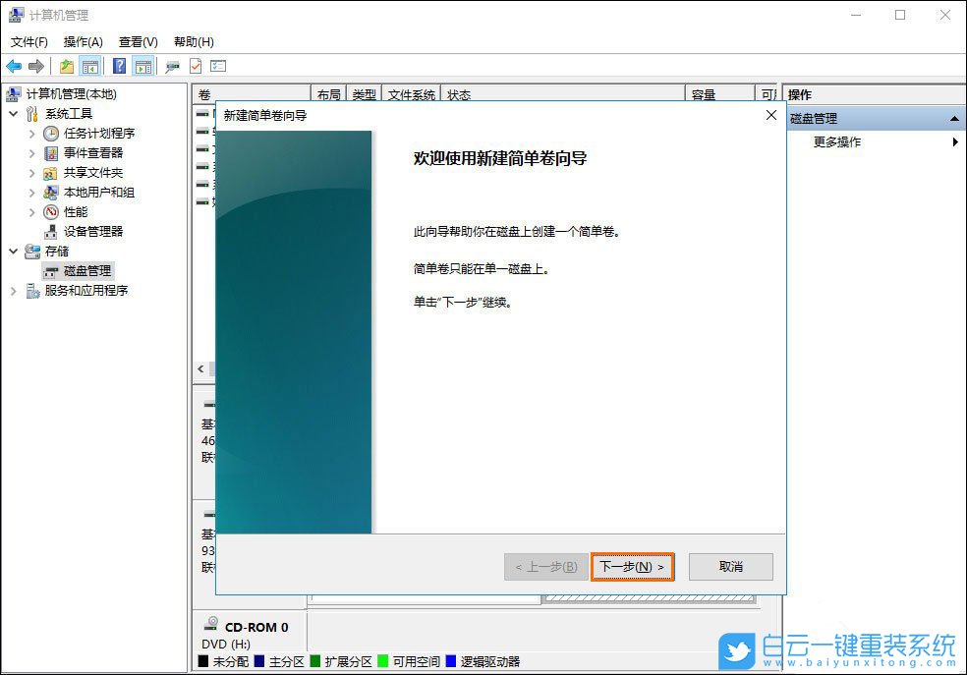Toggle the Show/Hide action pane toolbar icon
The image size is (967, 675).
point(142,66)
